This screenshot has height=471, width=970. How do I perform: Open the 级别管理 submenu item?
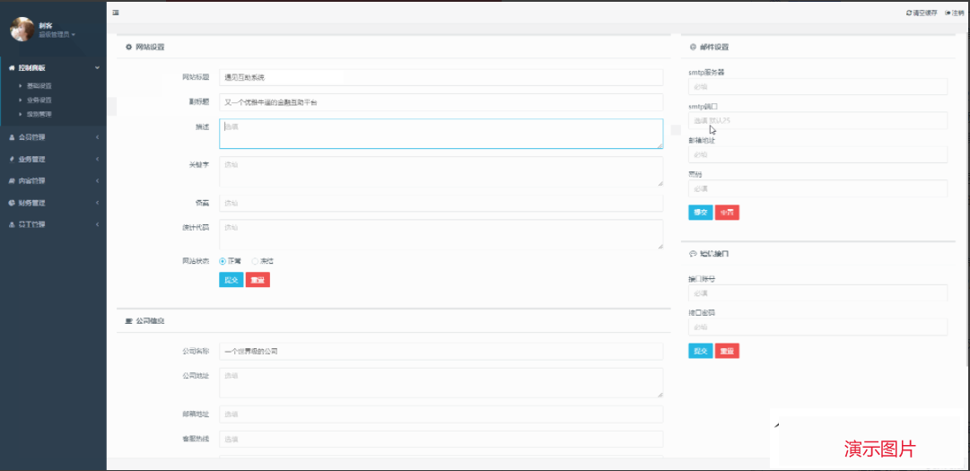point(39,114)
